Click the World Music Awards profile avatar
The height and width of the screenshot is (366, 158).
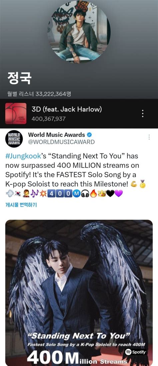click(x=14, y=139)
